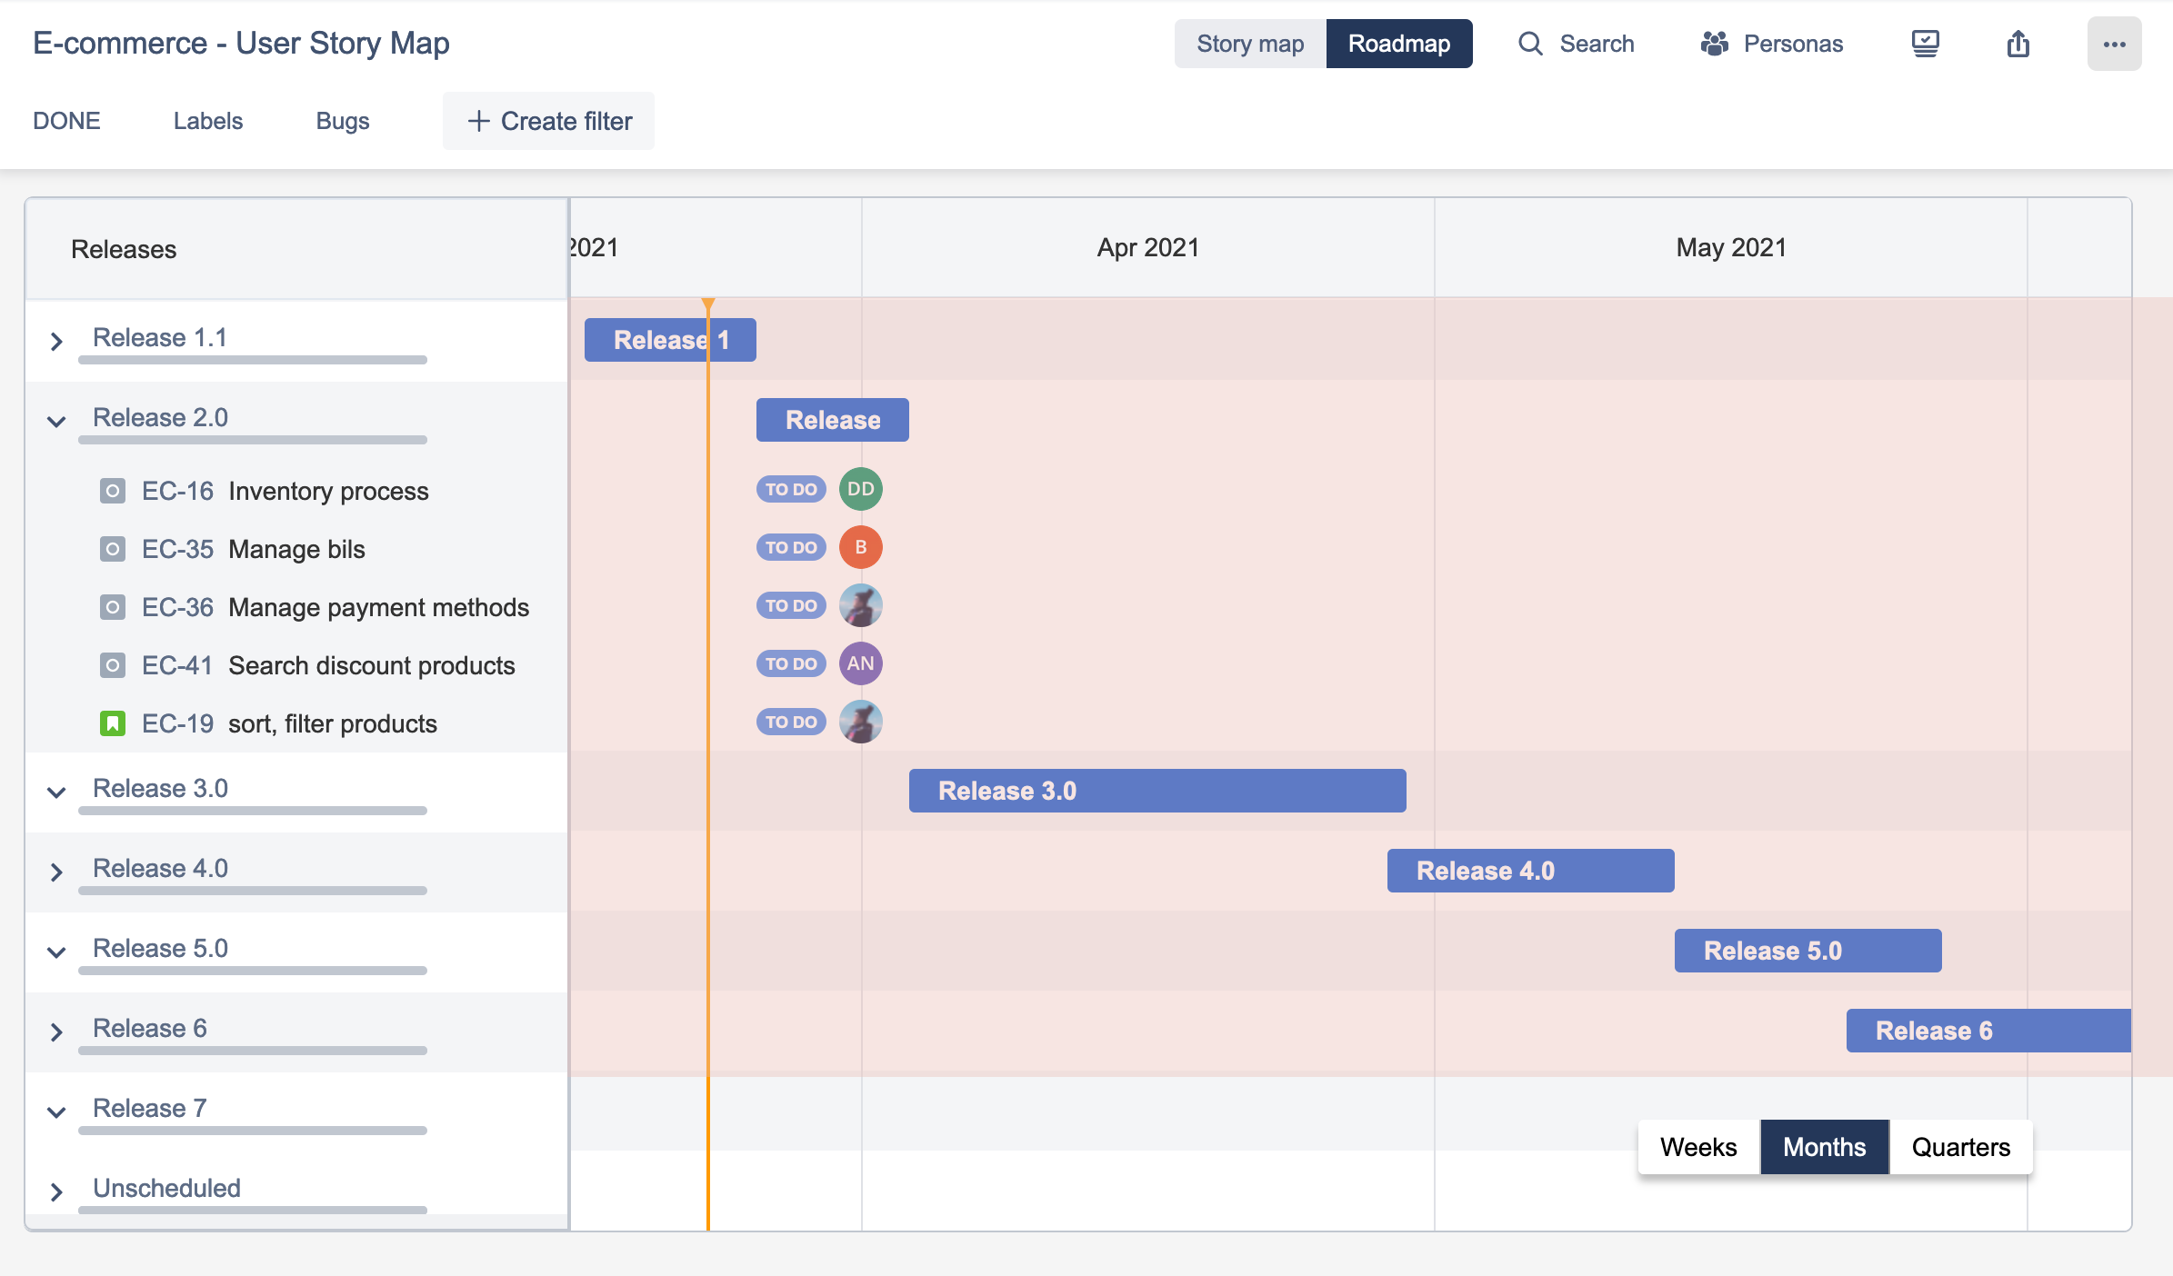The height and width of the screenshot is (1276, 2173).
Task: Click the Release 4.0 bar on the timeline
Action: 1529,870
